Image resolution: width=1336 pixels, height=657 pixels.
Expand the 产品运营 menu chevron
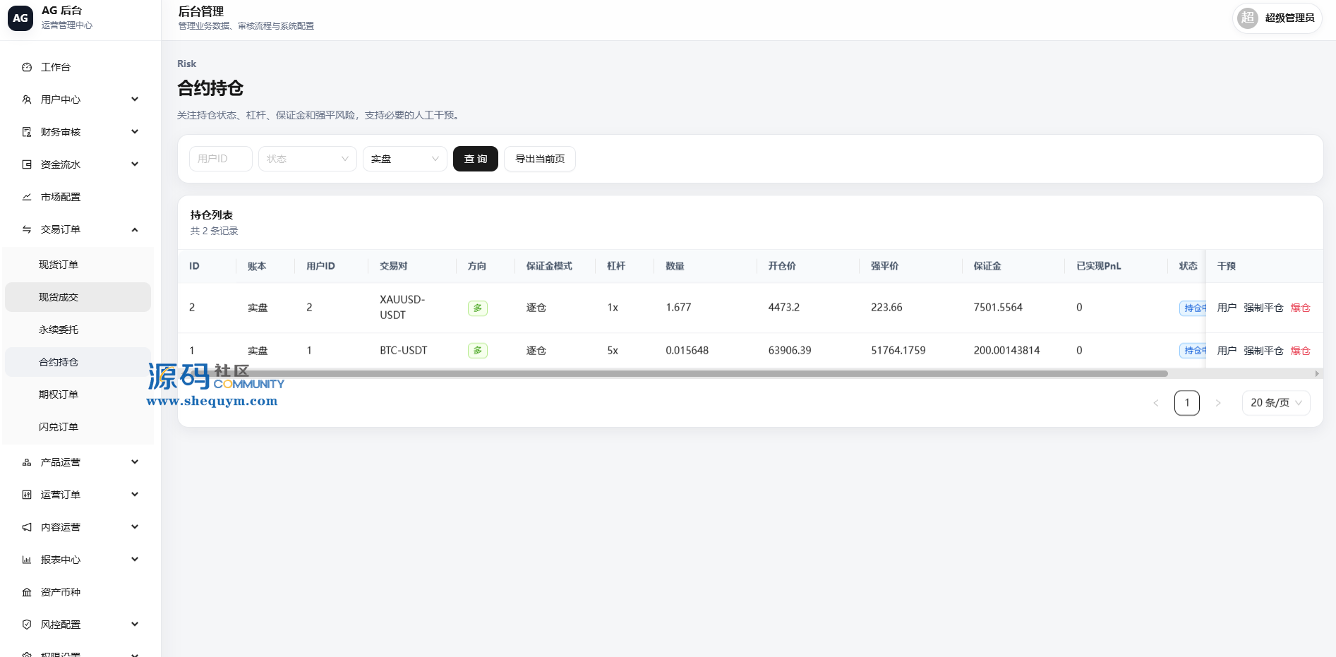[135, 462]
